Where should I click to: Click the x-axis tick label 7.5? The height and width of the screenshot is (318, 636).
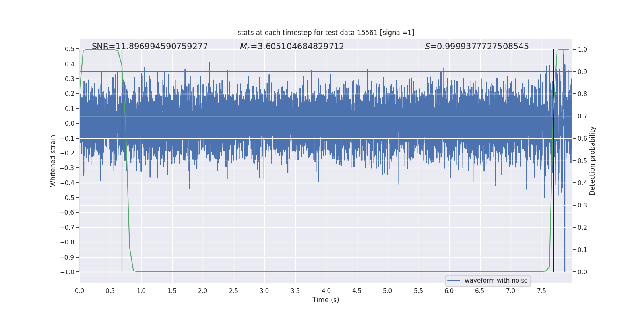[541, 291]
